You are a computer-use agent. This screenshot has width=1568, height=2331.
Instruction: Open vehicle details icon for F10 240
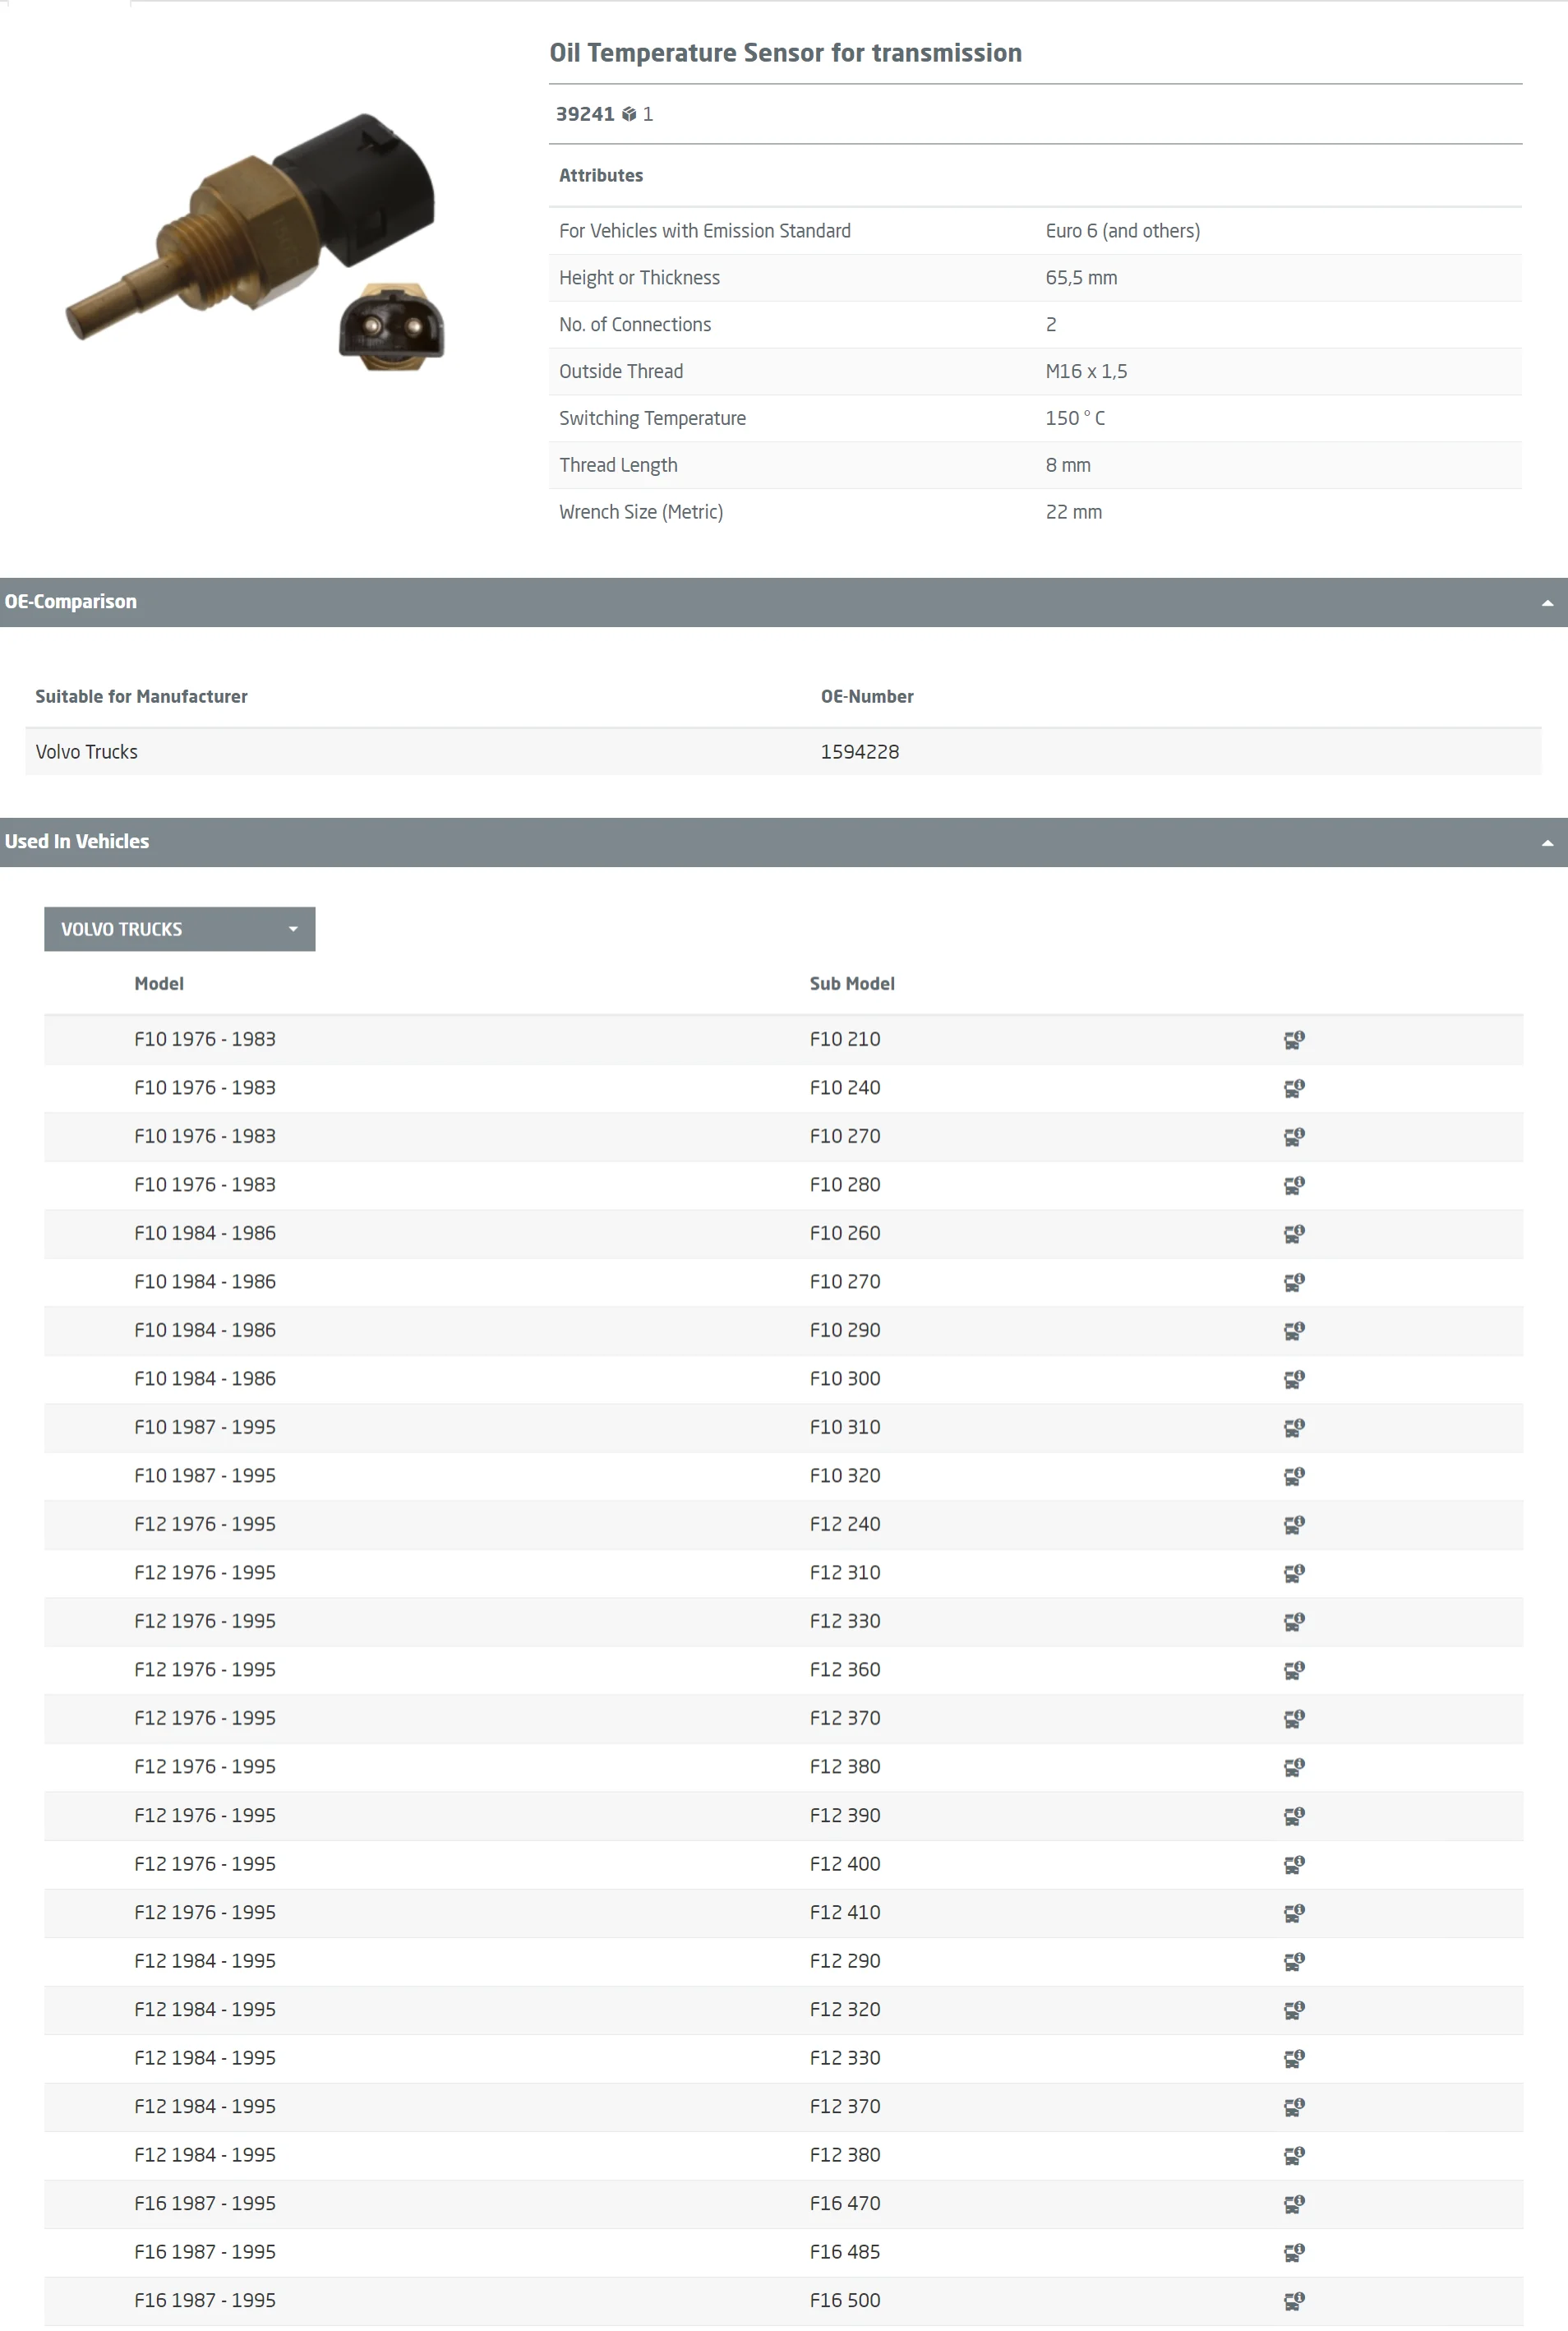pyautogui.click(x=1293, y=1088)
